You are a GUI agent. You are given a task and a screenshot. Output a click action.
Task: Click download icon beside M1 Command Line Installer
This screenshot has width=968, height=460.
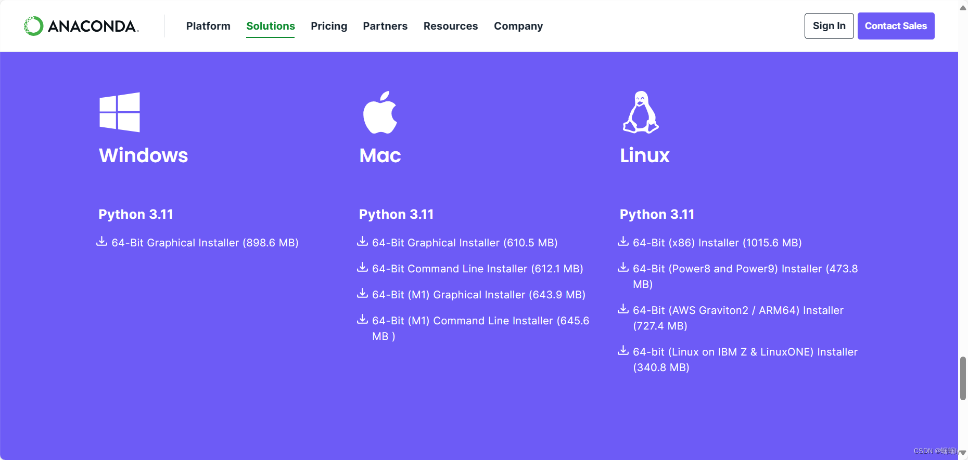363,320
